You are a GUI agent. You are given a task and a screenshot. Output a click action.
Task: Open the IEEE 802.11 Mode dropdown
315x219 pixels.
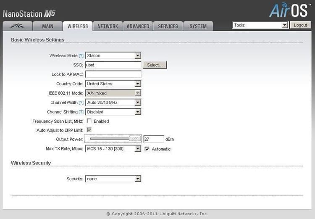pyautogui.click(x=113, y=93)
